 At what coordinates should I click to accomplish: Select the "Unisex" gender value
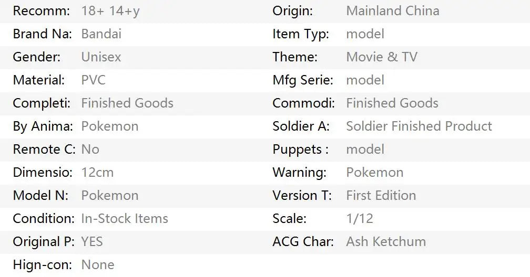pos(101,57)
